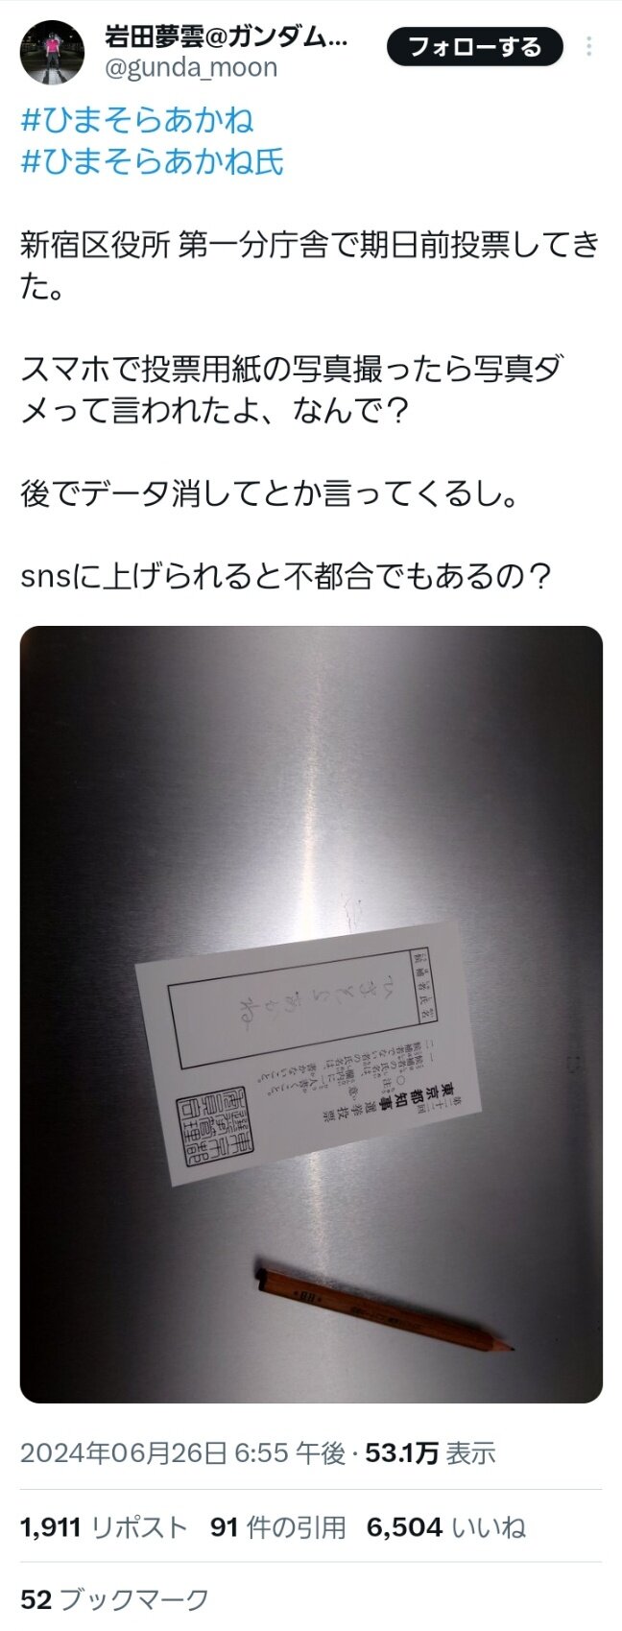Screen dimensions: 622x1631
Task: Tap the pencil in the photo
Action: point(385,1309)
